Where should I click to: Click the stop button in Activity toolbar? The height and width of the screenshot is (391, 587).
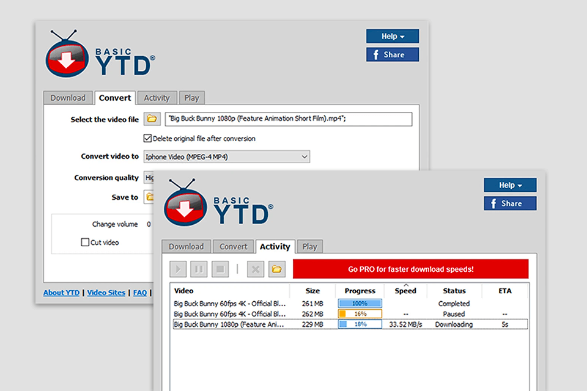point(220,269)
